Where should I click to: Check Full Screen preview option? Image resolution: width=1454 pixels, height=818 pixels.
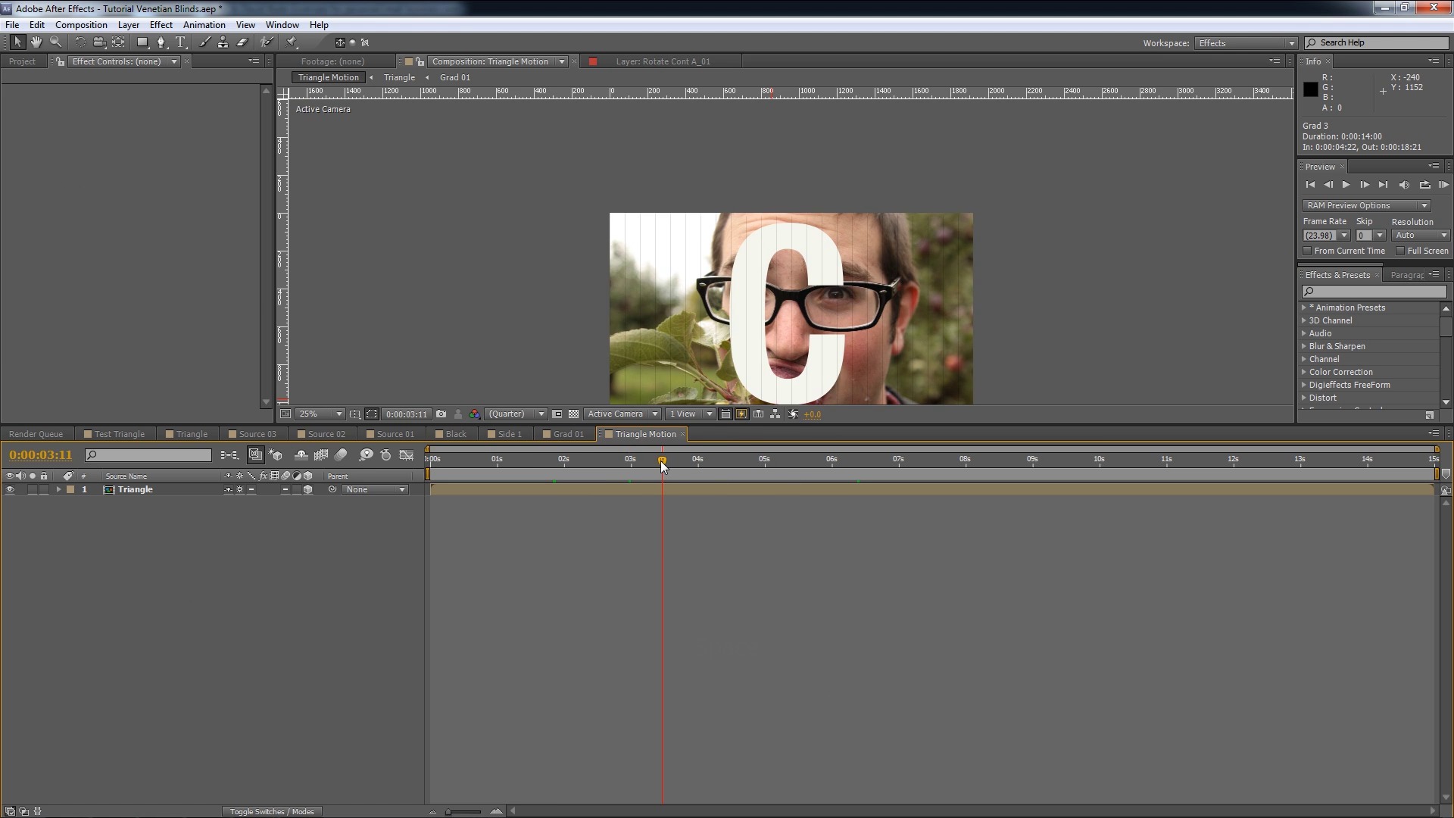click(1400, 251)
